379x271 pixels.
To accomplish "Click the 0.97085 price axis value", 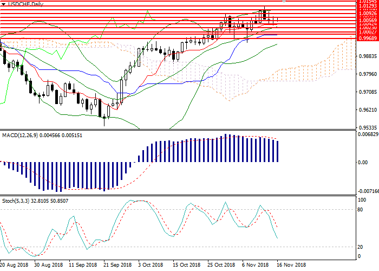I will 368,92.
